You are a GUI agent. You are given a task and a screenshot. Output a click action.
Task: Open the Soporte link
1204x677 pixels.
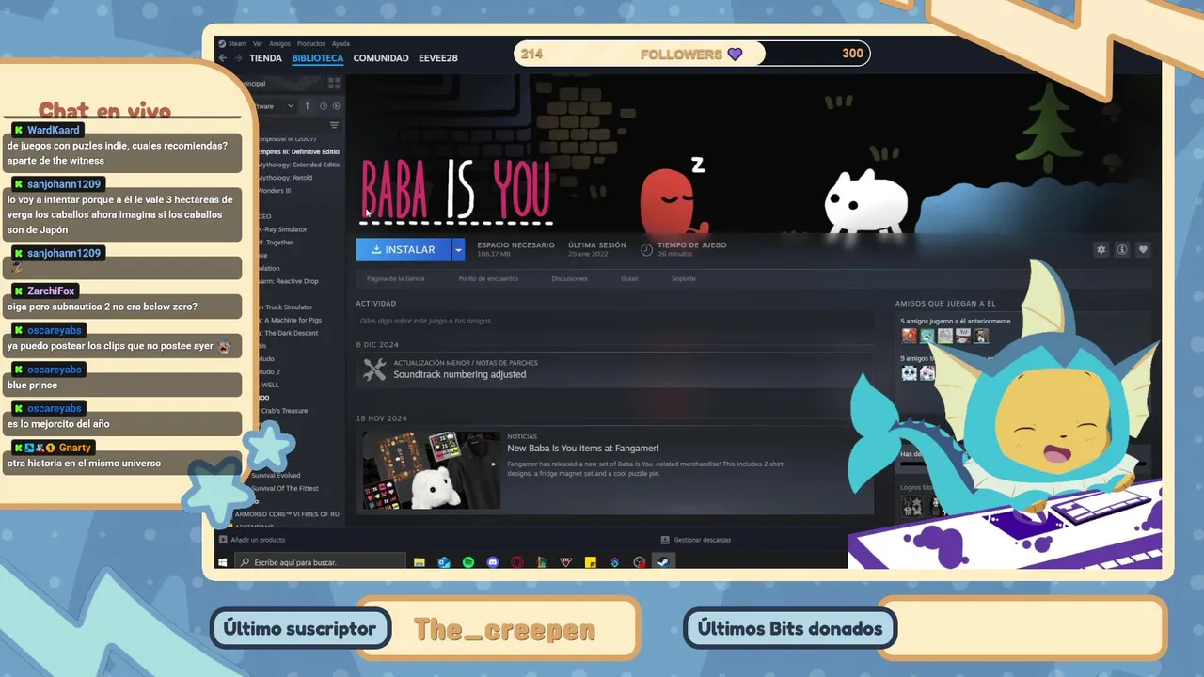[684, 278]
